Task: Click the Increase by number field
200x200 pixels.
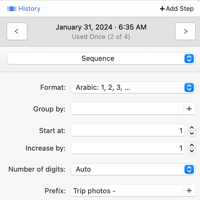Action: pos(127,148)
